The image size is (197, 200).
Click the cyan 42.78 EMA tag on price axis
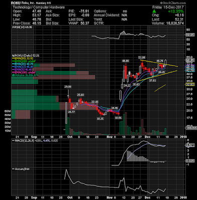tap(190, 70)
